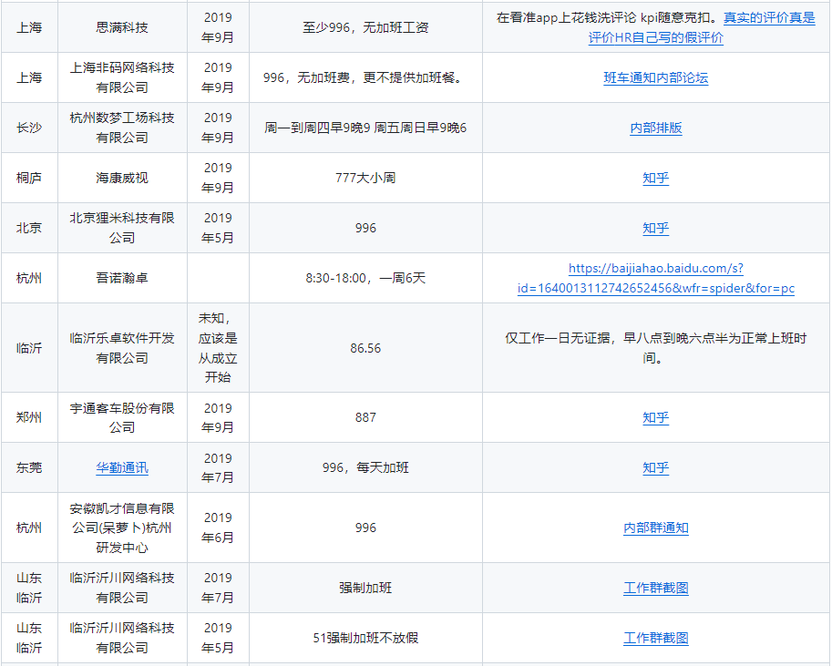The width and height of the screenshot is (832, 666).
Task: Select the 996，每天加班 text
Action: click(365, 467)
